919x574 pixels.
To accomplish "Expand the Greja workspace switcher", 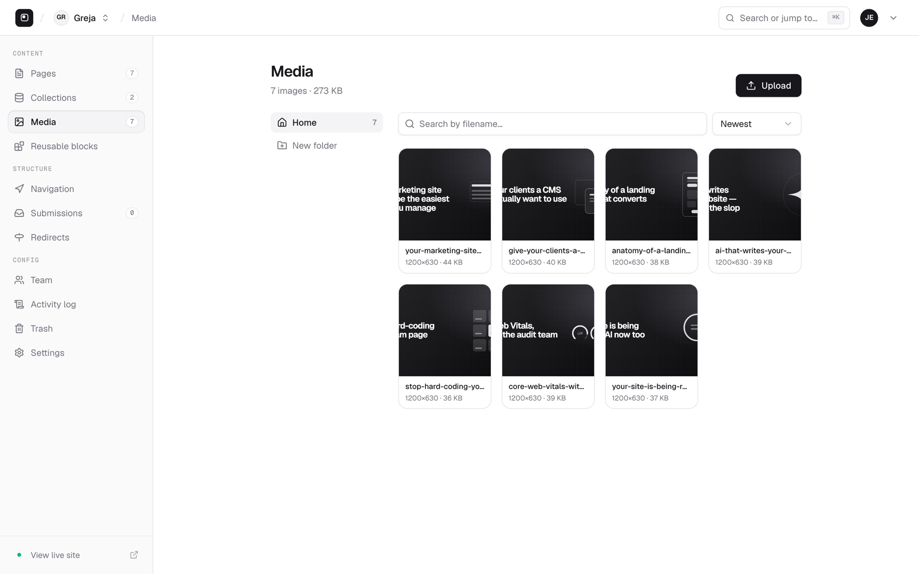I will 105,18.
